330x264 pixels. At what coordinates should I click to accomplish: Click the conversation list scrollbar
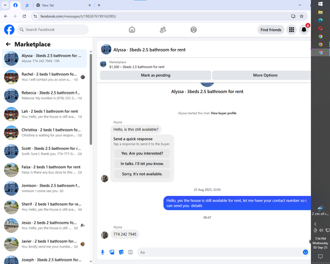tap(91, 99)
